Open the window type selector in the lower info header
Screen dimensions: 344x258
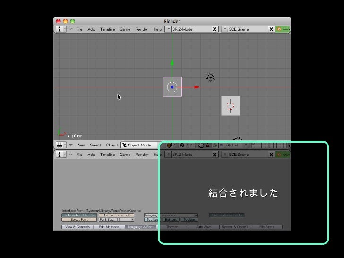[61, 155]
